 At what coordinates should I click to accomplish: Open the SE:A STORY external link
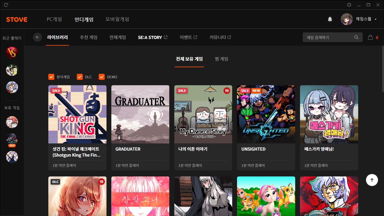coord(152,37)
